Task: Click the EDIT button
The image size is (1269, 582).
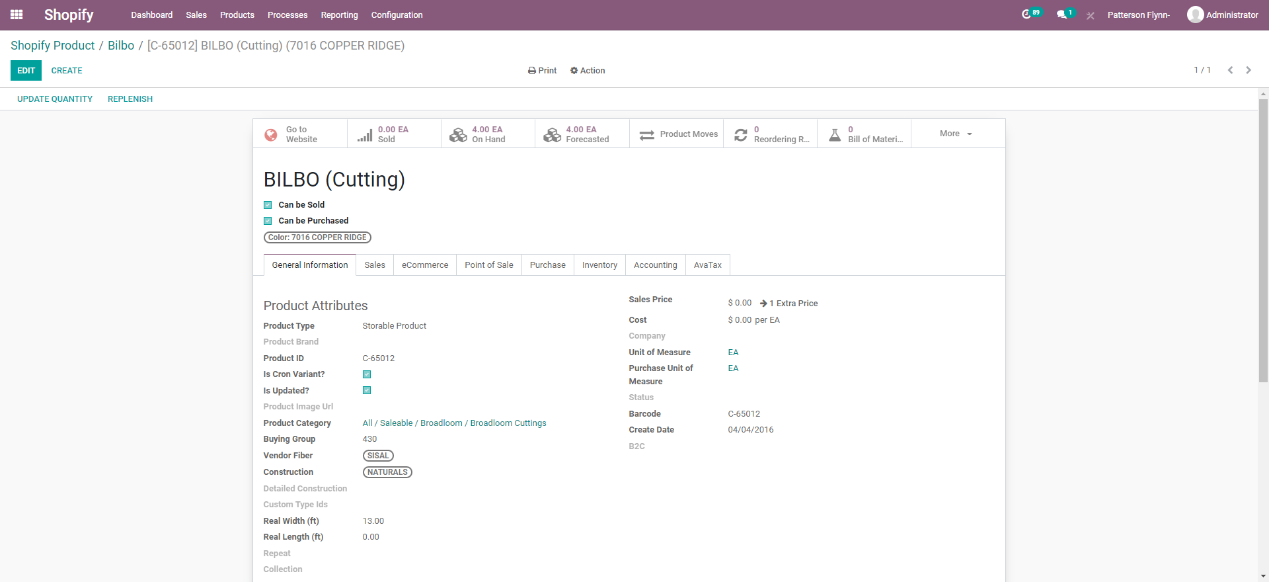Action: pos(26,70)
